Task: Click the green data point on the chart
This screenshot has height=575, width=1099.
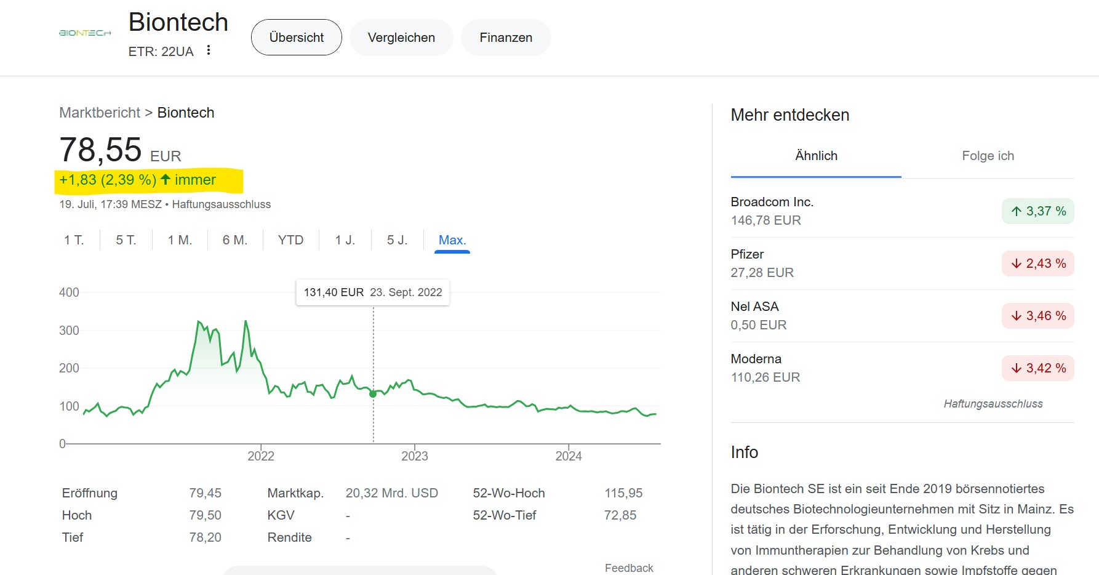Action: coord(373,393)
